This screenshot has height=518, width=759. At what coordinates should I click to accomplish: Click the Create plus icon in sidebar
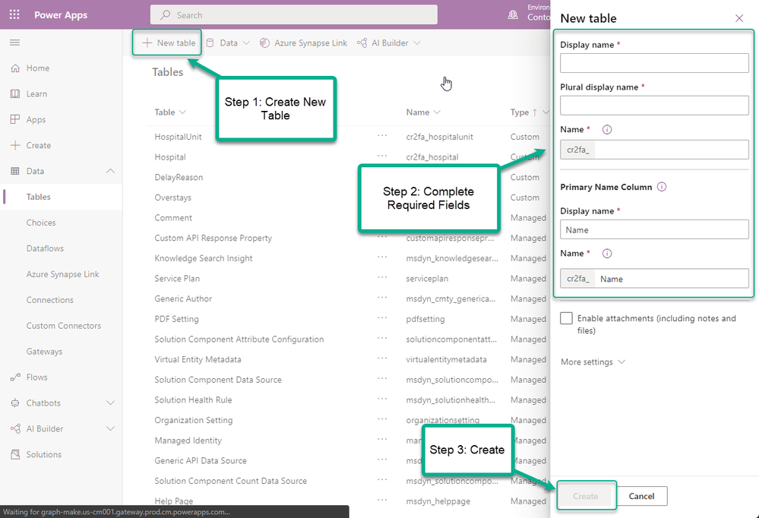[15, 145]
